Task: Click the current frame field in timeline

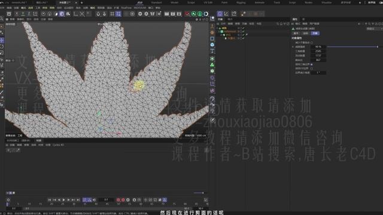Action: click(106, 200)
